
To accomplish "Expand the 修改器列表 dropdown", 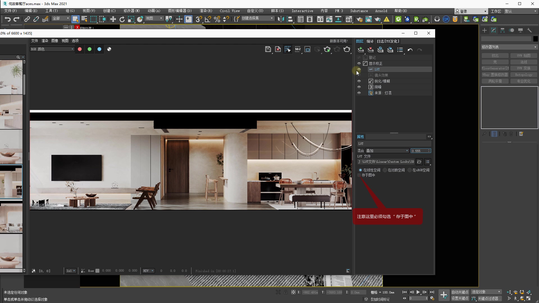I will (x=509, y=47).
